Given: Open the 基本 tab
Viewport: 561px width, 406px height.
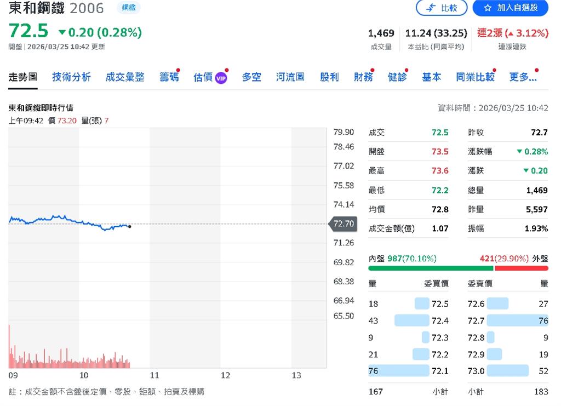Looking at the screenshot, I should coord(431,77).
